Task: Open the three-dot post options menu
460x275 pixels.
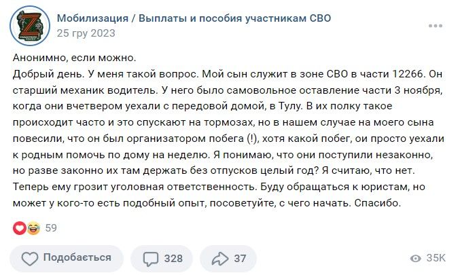Action: [x=435, y=26]
